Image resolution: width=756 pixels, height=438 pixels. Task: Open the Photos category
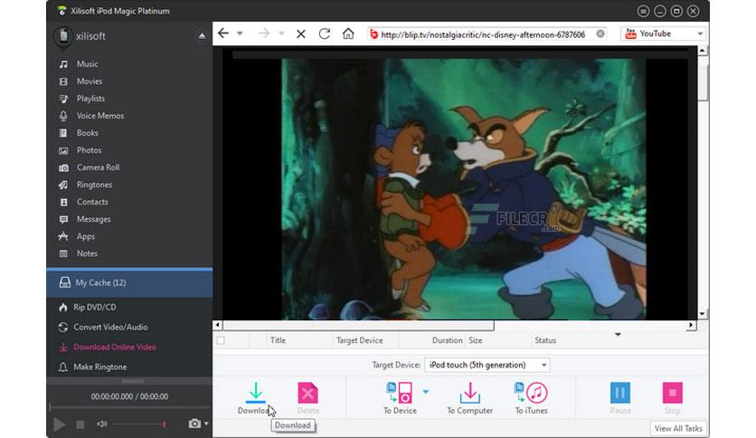click(89, 150)
